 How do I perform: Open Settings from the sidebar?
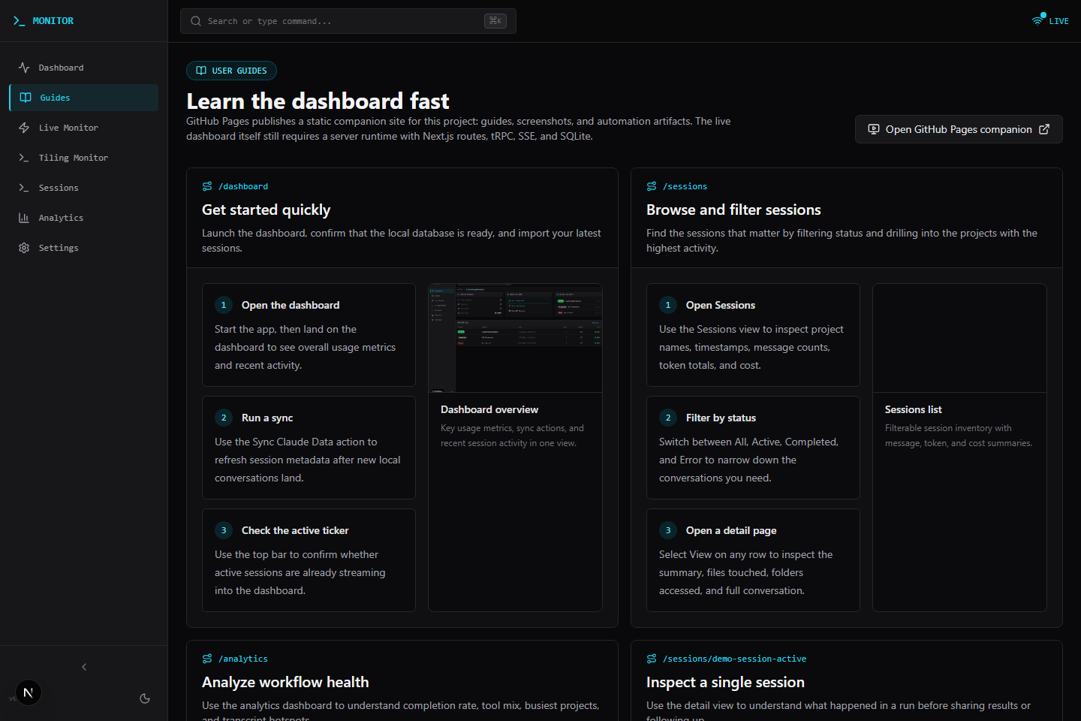[84, 248]
